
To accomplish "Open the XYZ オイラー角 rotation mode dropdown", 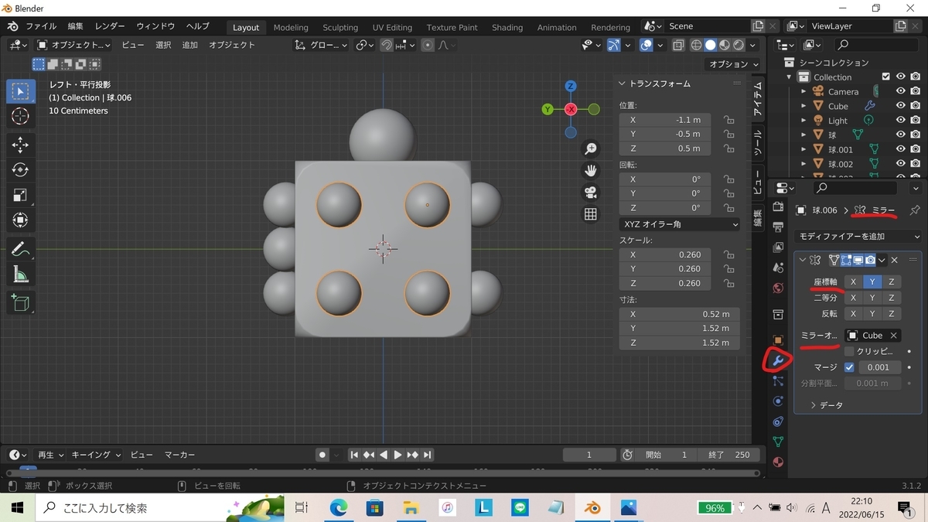I will [x=679, y=224].
